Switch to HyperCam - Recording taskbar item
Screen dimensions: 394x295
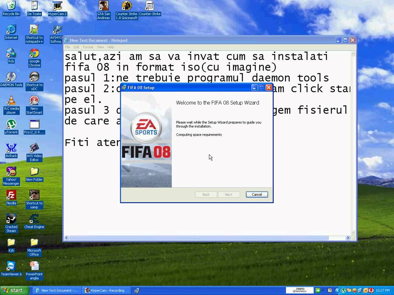[x=105, y=290]
